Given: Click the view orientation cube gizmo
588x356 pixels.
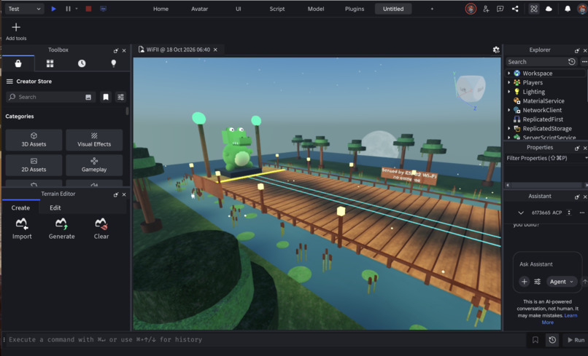Looking at the screenshot, I should [x=471, y=88].
